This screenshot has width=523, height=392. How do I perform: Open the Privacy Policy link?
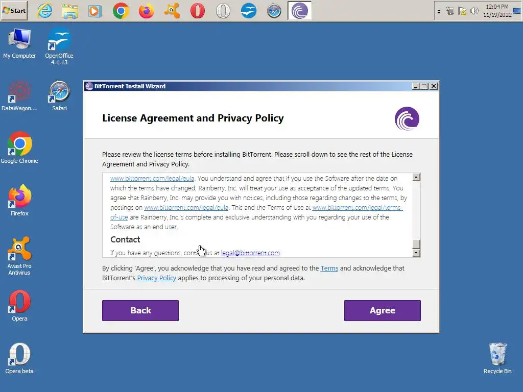click(x=156, y=278)
